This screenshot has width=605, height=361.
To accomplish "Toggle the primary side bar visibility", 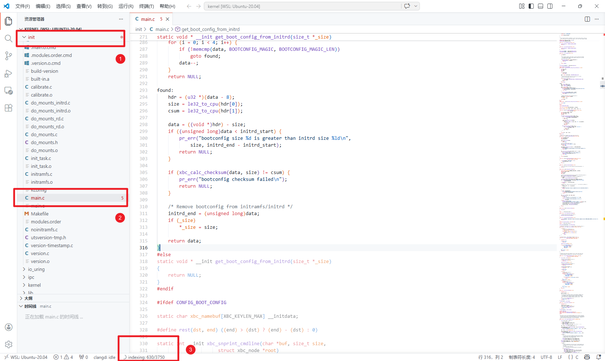I will [531, 6].
